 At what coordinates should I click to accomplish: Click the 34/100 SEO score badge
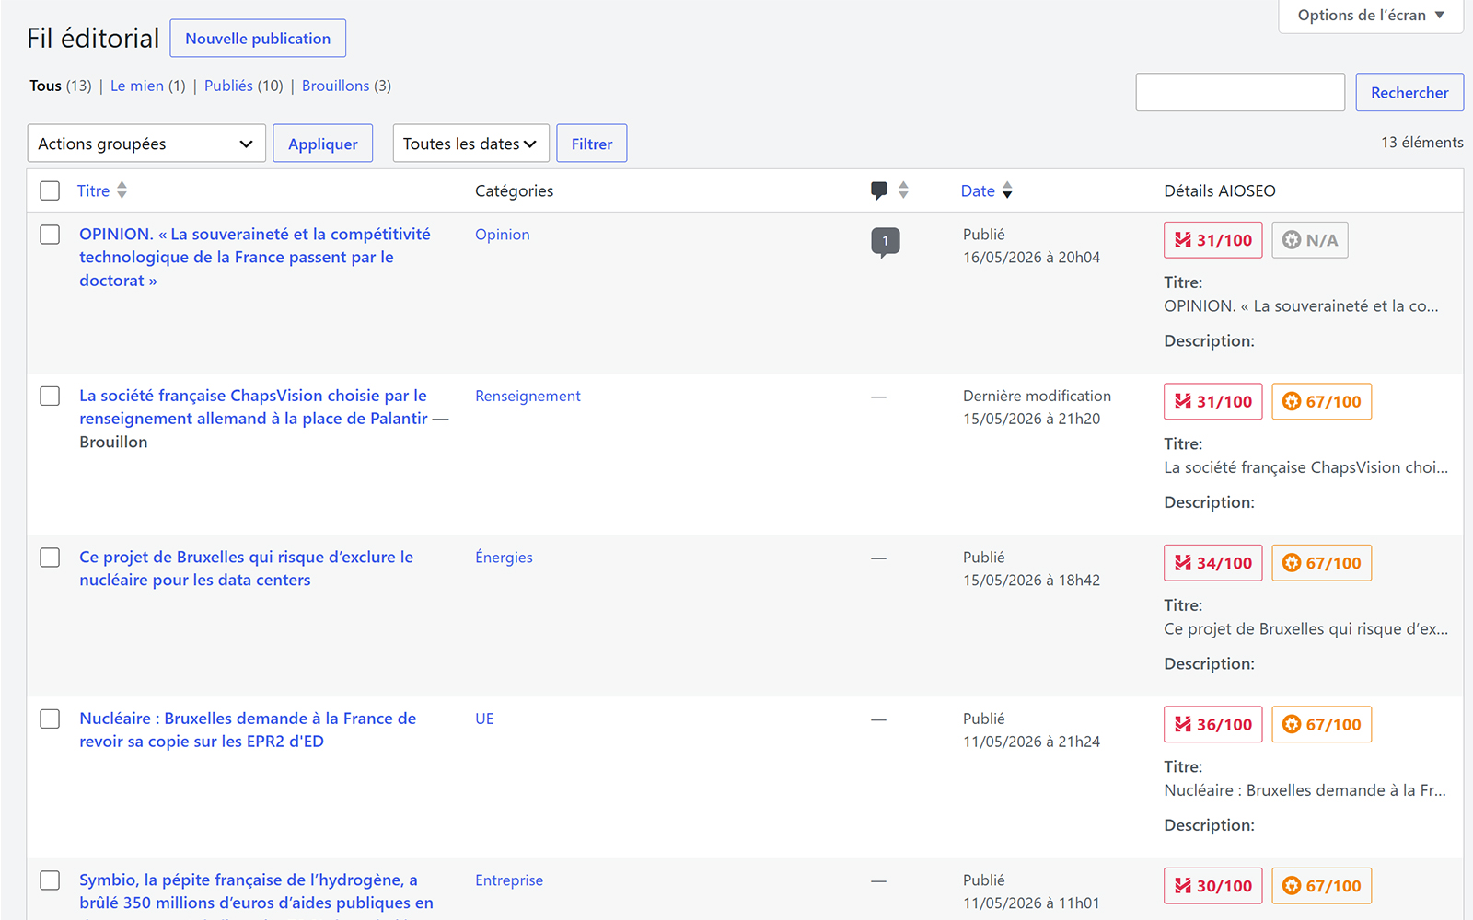[1213, 563]
